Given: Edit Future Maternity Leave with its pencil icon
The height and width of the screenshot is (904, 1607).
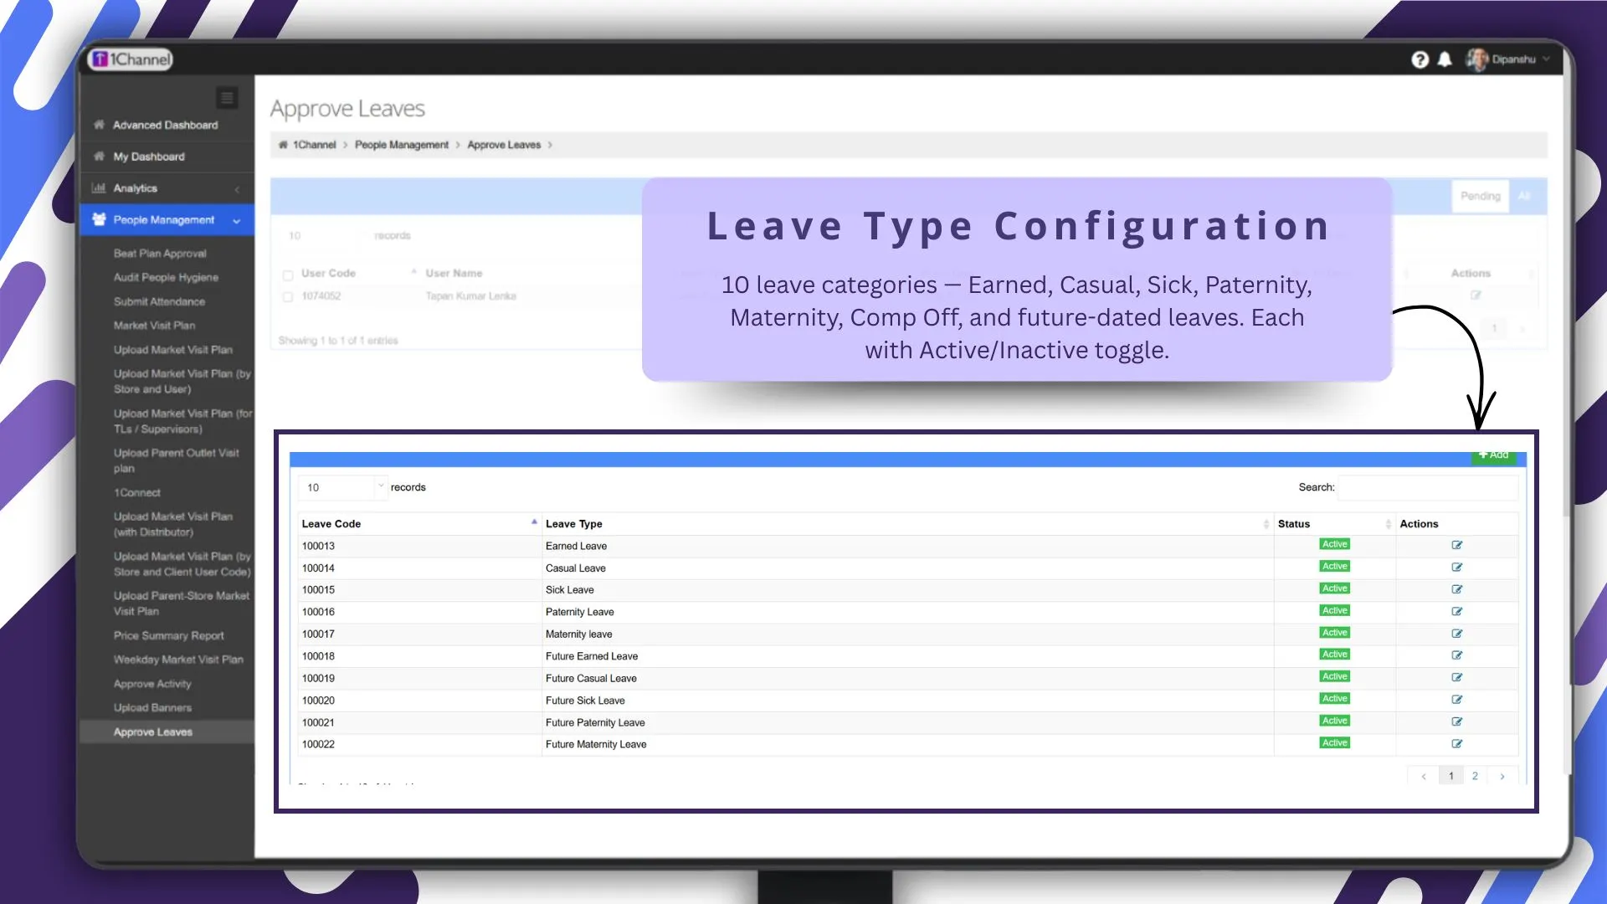Looking at the screenshot, I should [x=1456, y=743].
